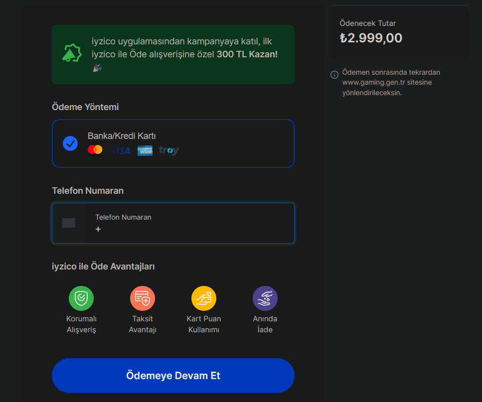The height and width of the screenshot is (402, 482).
Task: Click the ₺2.999,00 payable amount
Action: [x=371, y=38]
